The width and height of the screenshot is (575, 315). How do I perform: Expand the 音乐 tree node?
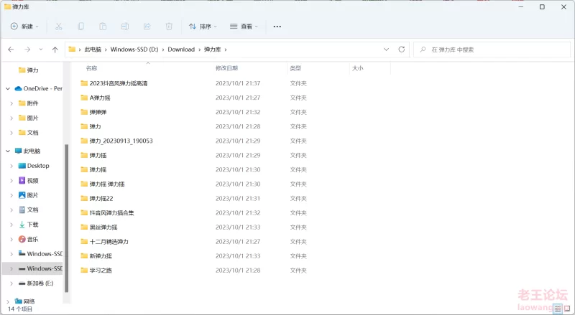11,239
